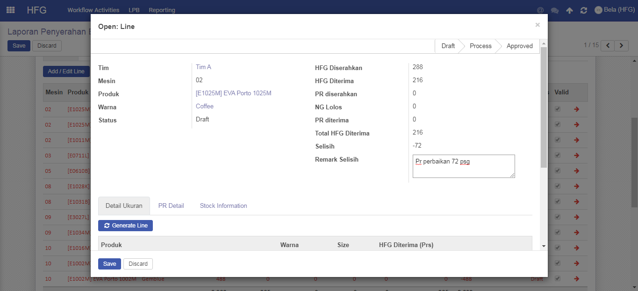Toggle Valid checkbox in second table row
The width and height of the screenshot is (638, 291).
click(x=557, y=125)
